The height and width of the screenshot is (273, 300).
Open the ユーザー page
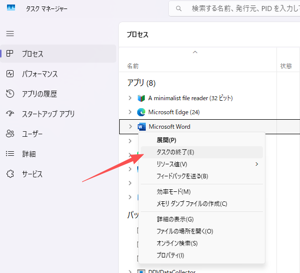(x=58, y=134)
